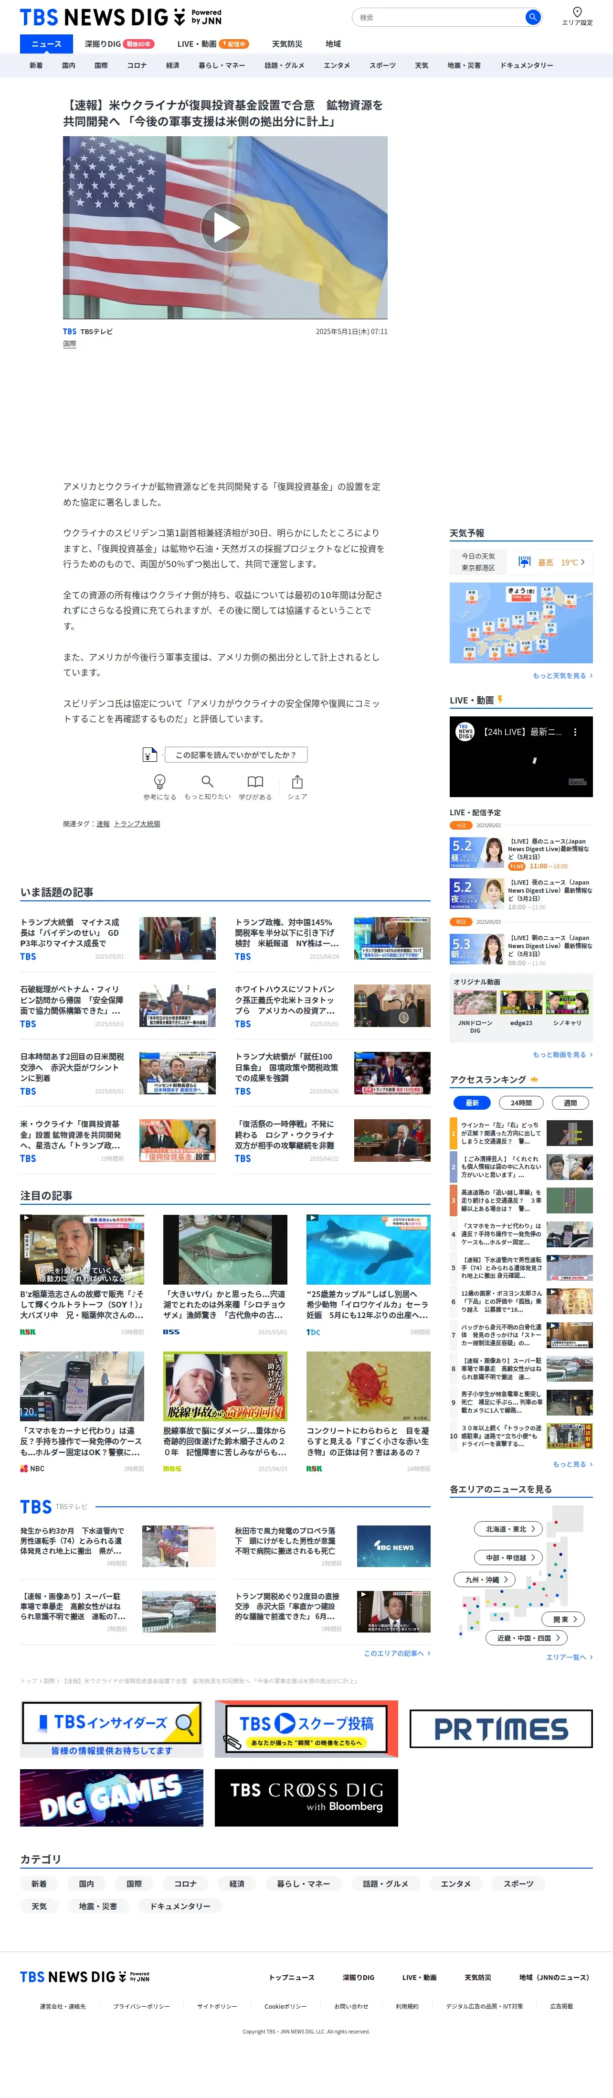
Task: Click the Japan weather forecast map
Action: [521, 623]
